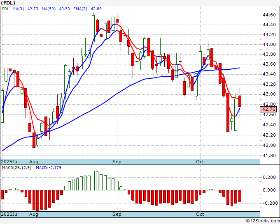This screenshot has height=224, width=280.
Task: Click the 43.60 price axis label
Action: click(x=269, y=64)
